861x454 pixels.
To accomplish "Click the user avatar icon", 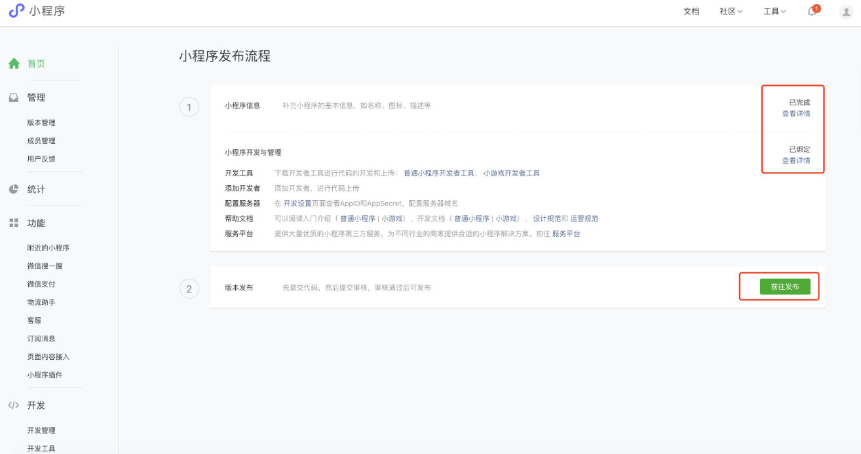I will tap(846, 12).
